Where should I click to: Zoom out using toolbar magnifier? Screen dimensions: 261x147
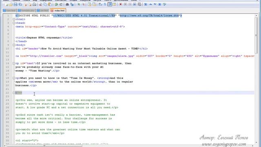(x=83, y=4)
